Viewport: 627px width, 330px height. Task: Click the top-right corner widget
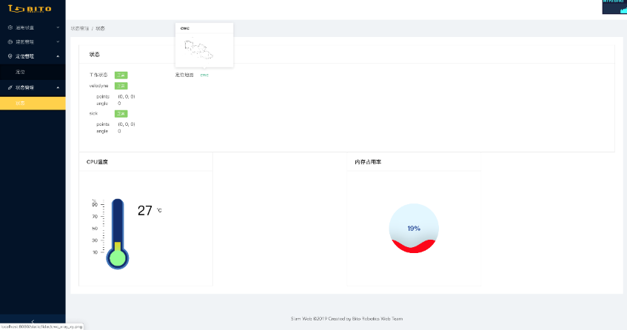click(614, 7)
